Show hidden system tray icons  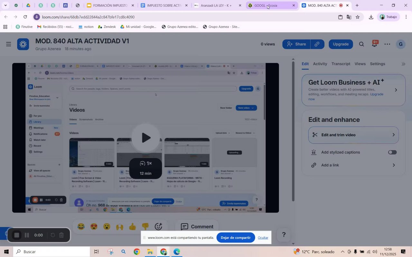[342, 252]
